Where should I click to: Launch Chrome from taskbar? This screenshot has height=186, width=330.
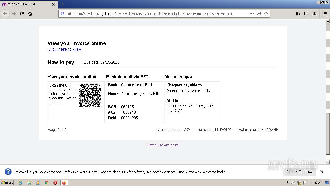point(47,183)
